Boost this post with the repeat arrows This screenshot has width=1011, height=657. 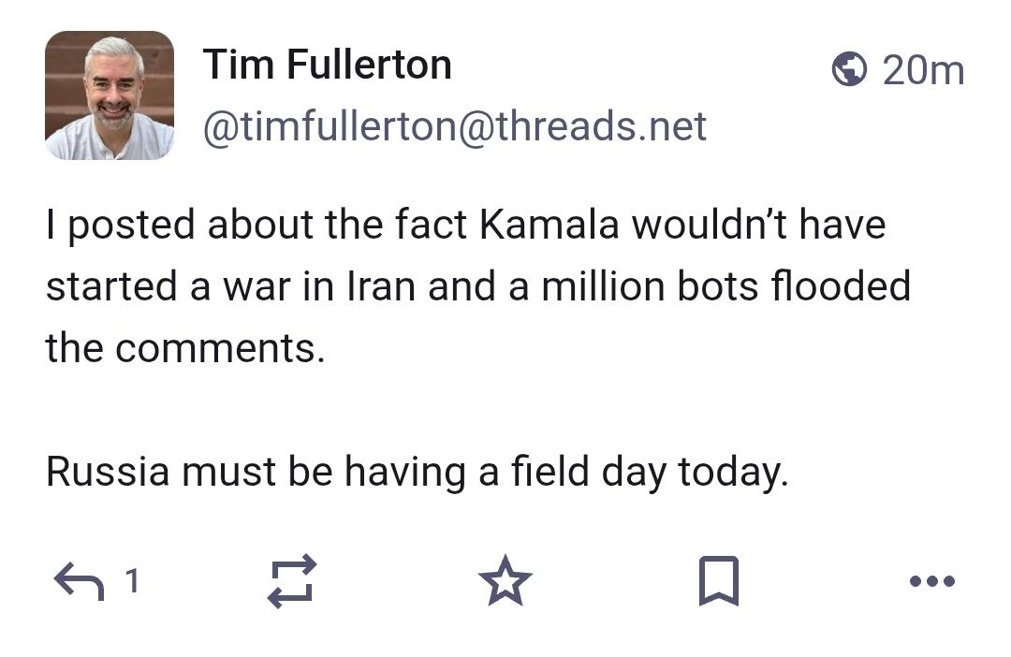click(x=292, y=581)
